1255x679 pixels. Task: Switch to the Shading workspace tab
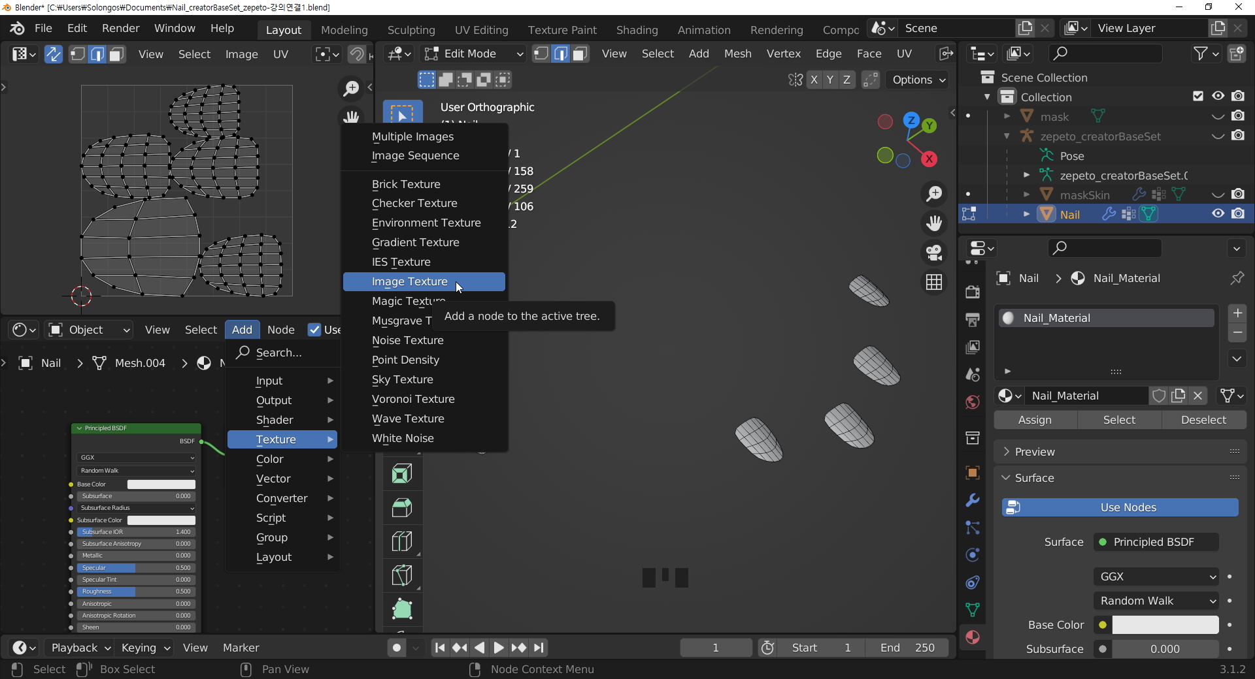pos(637,30)
